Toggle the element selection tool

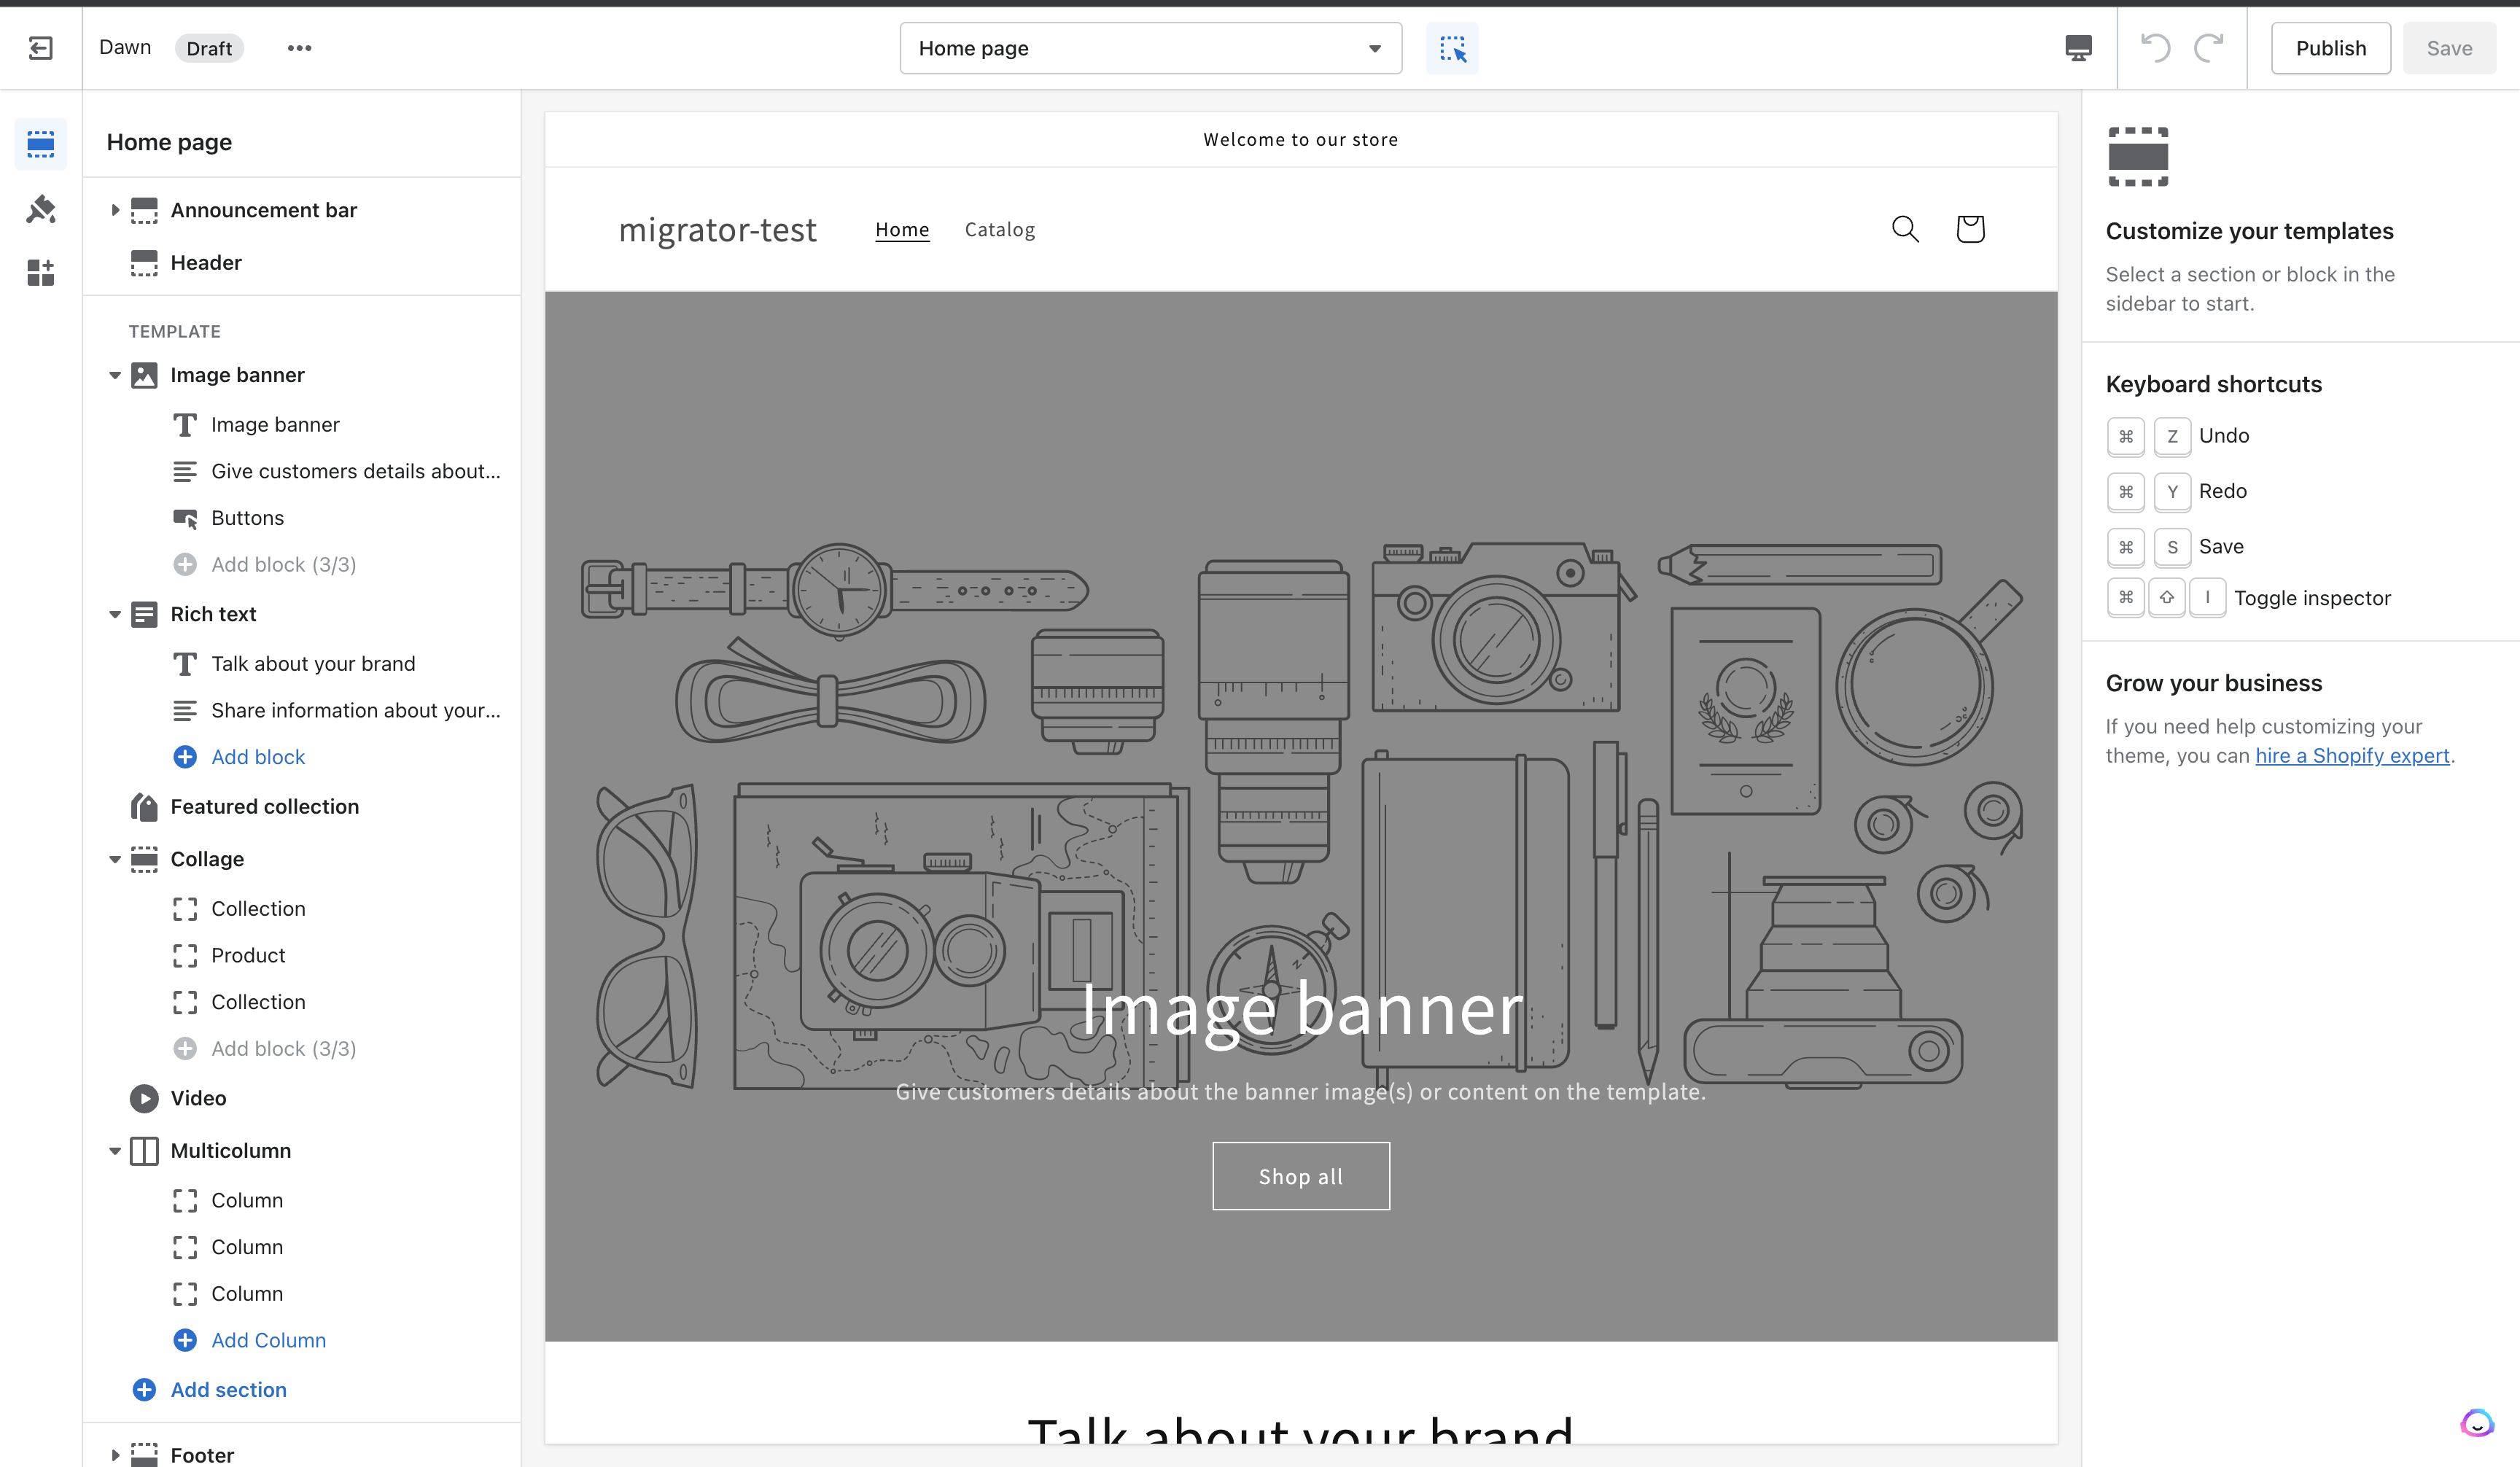1452,47
